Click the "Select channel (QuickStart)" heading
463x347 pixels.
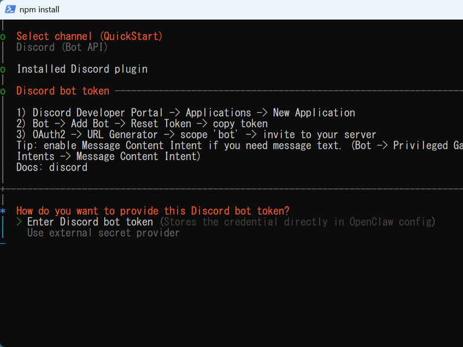point(89,36)
